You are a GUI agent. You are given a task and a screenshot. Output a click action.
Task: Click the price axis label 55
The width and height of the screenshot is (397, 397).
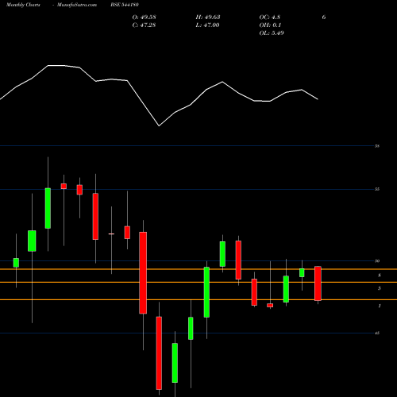point(377,189)
